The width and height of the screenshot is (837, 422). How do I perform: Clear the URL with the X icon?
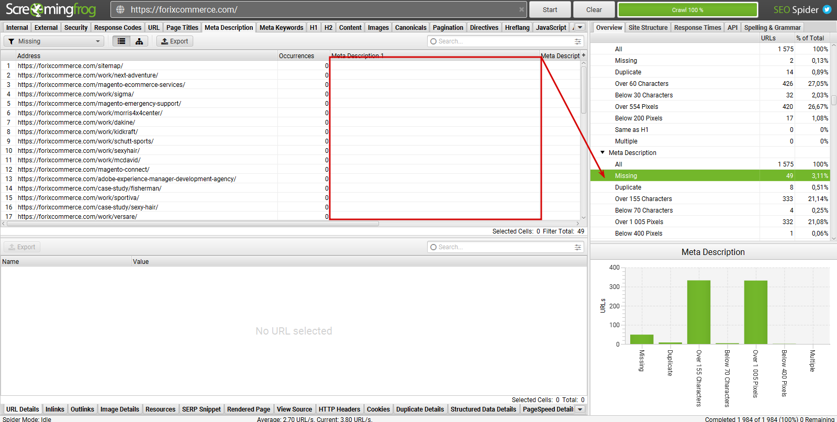pyautogui.click(x=521, y=9)
